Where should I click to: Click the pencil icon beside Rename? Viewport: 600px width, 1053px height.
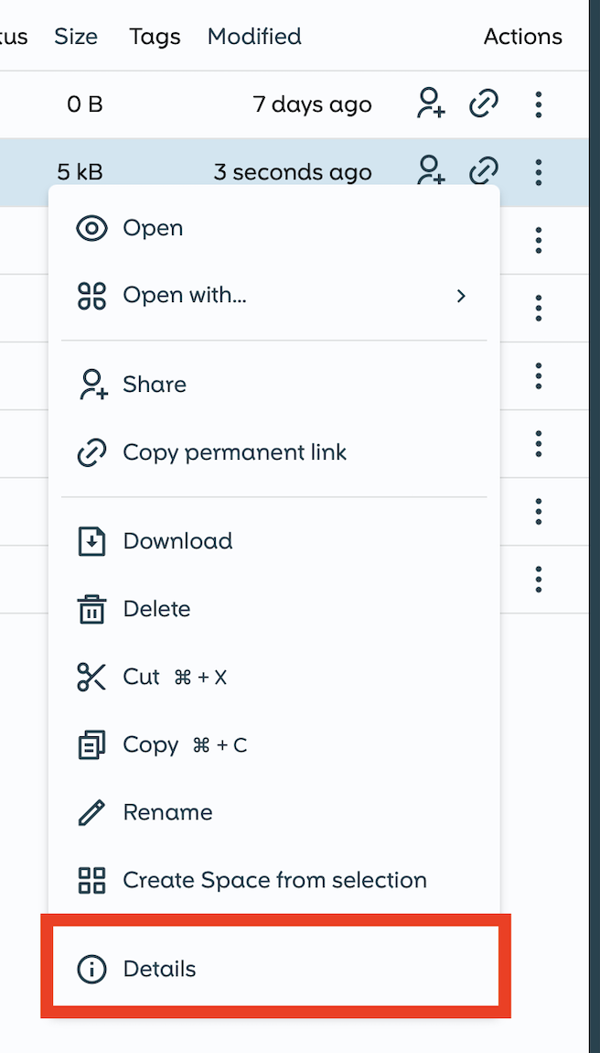[x=91, y=812]
